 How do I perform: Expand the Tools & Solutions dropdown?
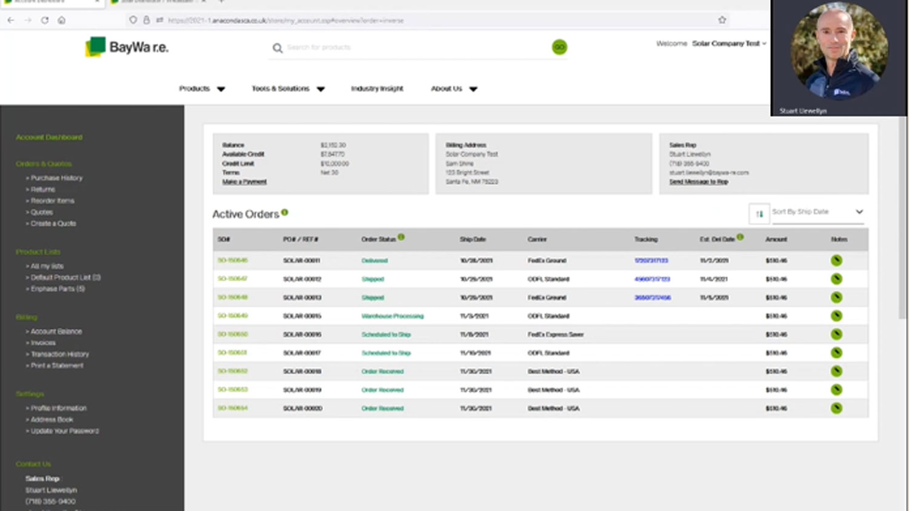click(x=288, y=89)
